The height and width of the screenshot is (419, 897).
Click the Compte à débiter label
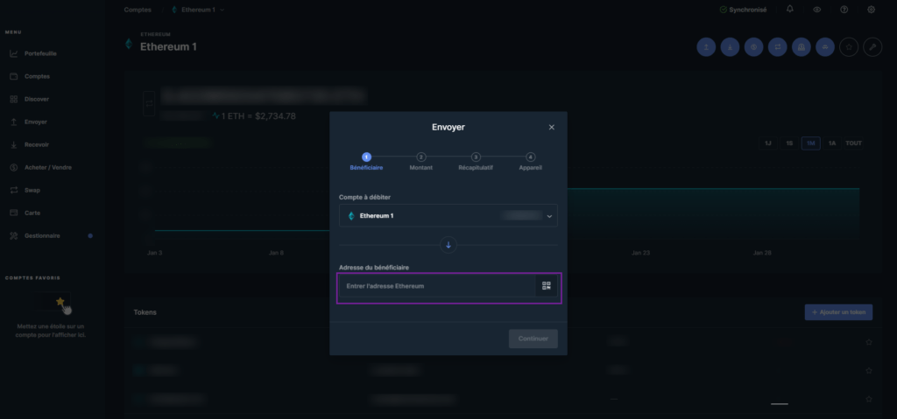click(x=364, y=197)
